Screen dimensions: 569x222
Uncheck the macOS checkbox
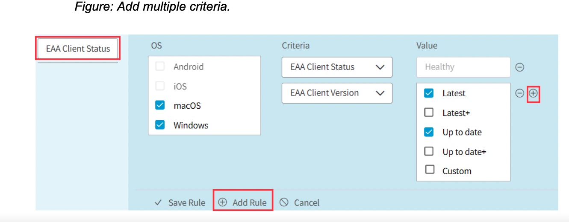(x=160, y=105)
